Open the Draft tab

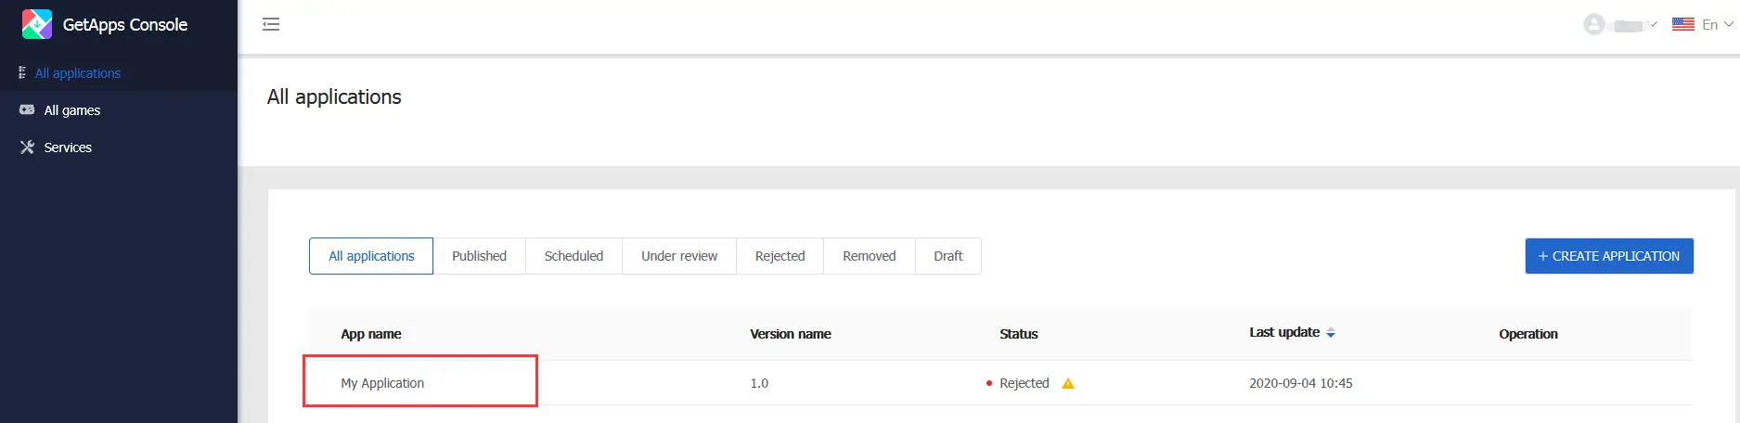947,256
